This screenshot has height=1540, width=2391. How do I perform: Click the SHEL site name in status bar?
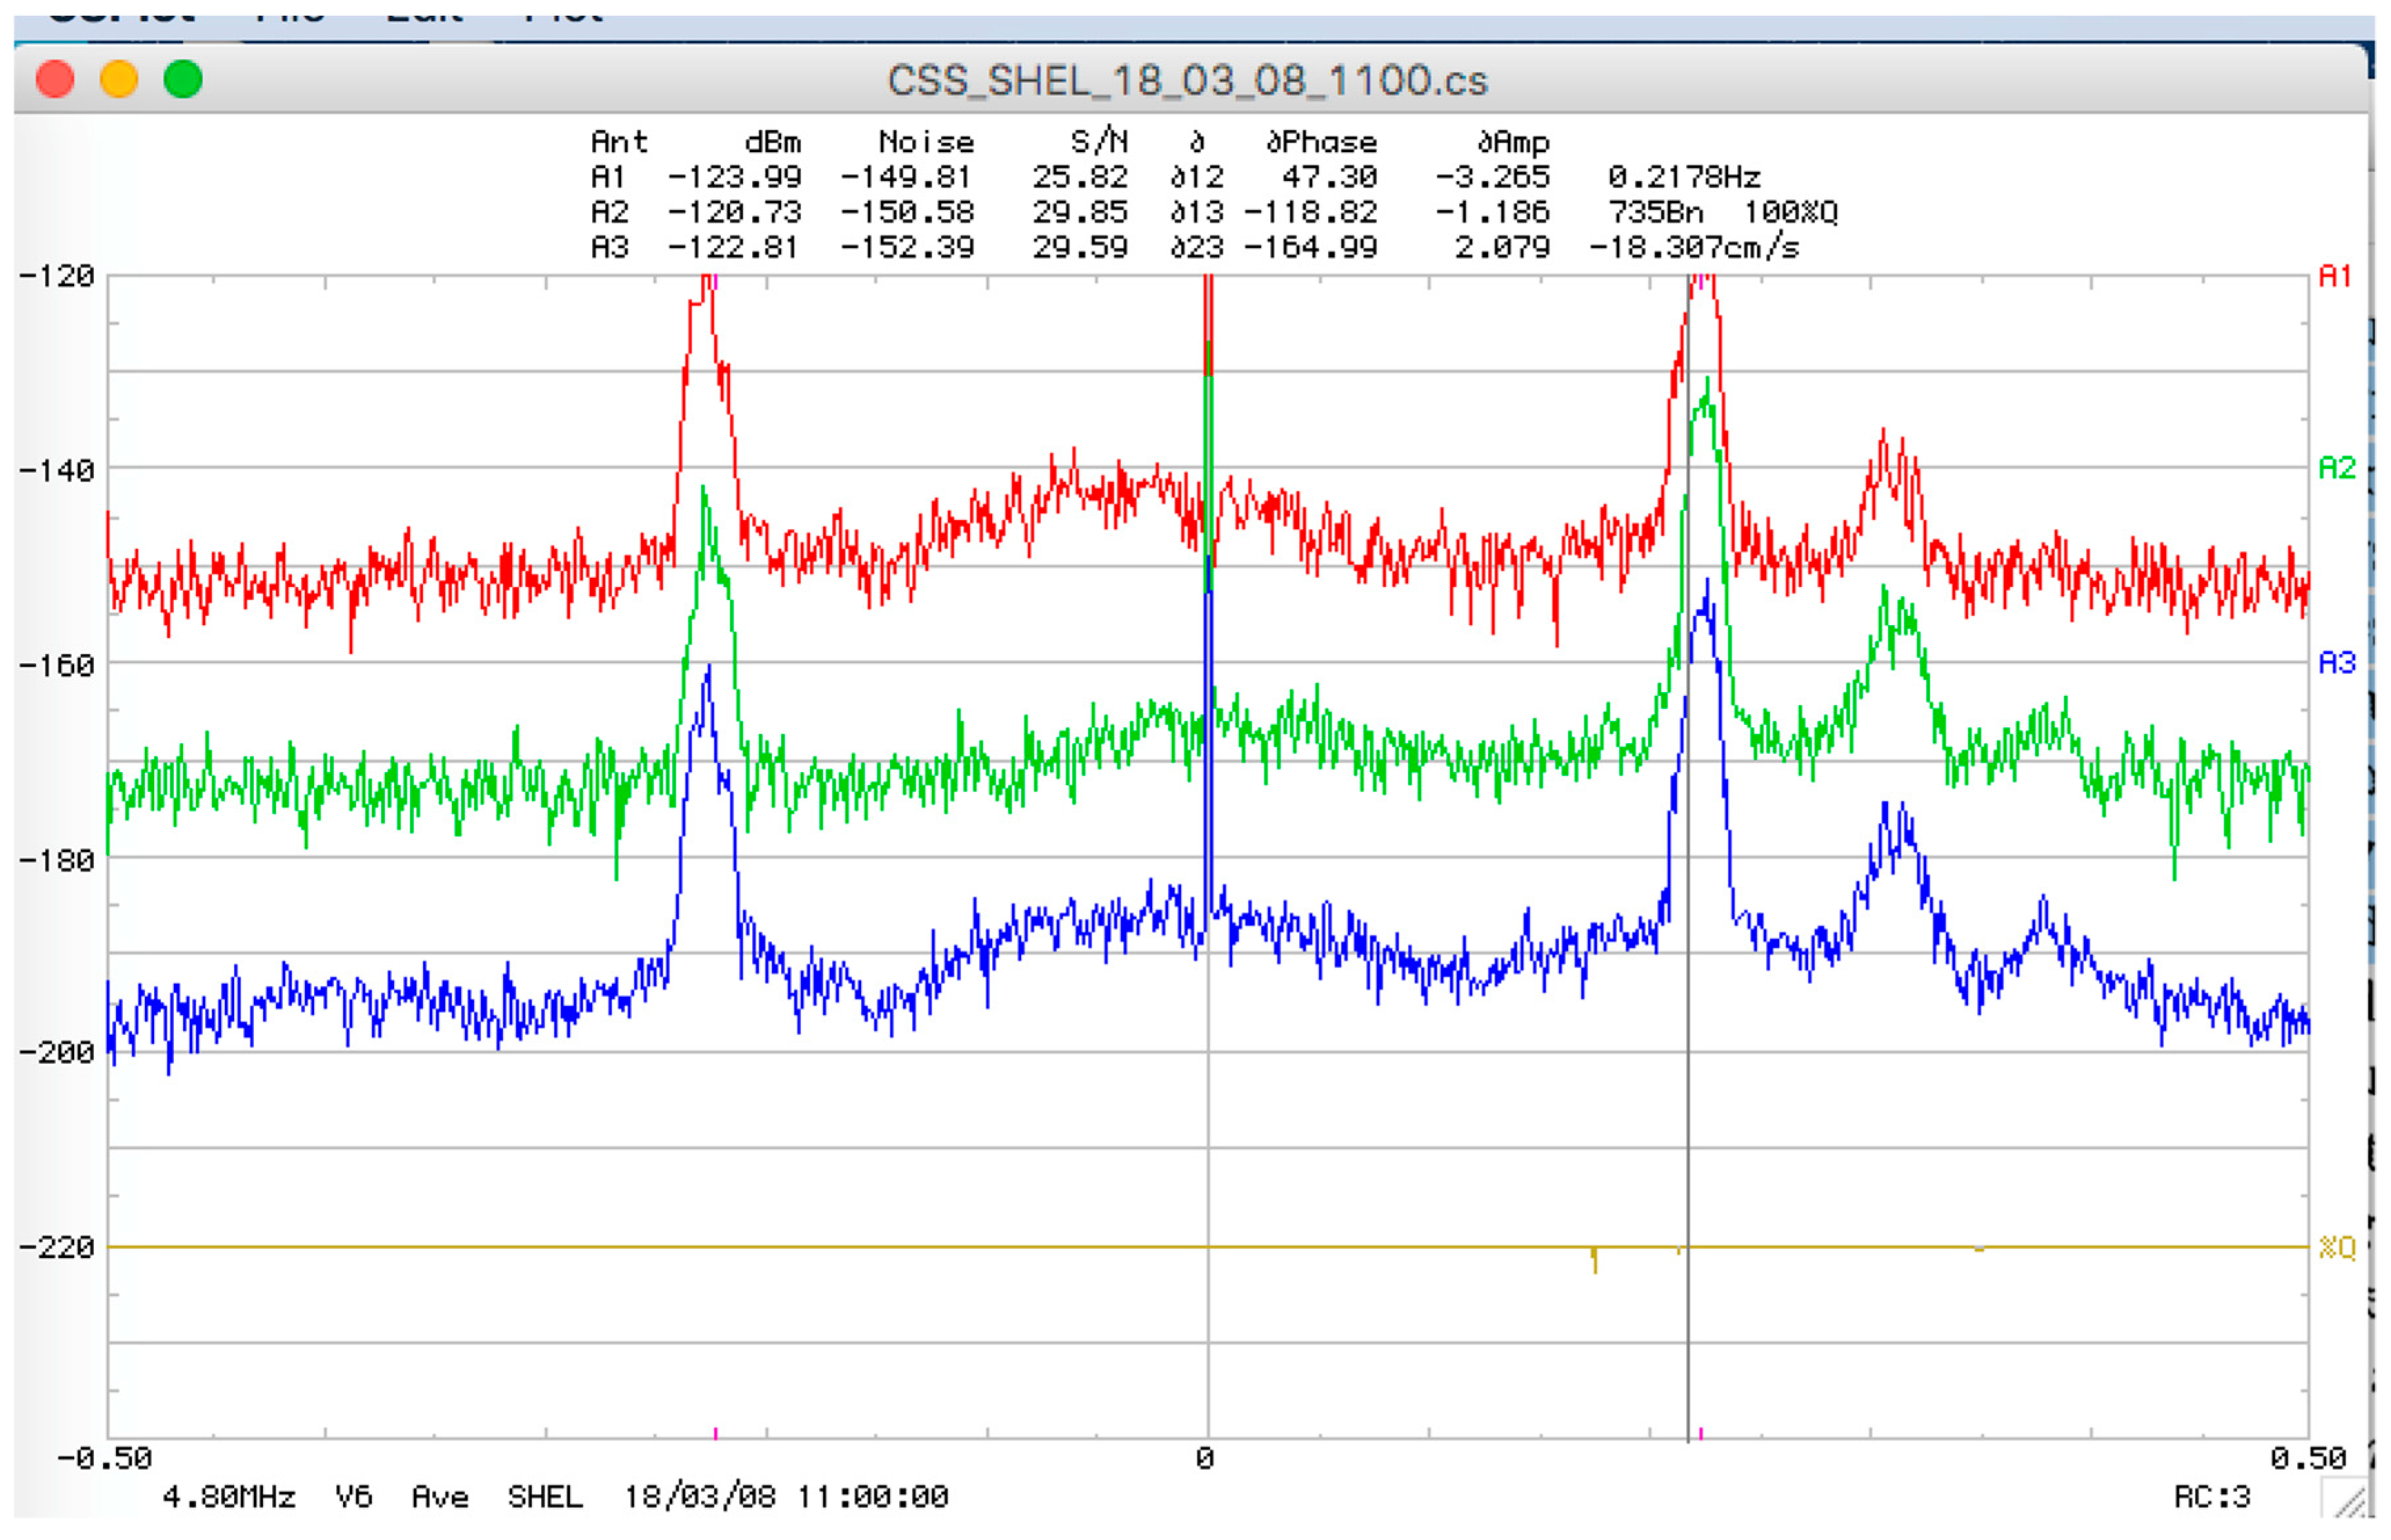(545, 1498)
